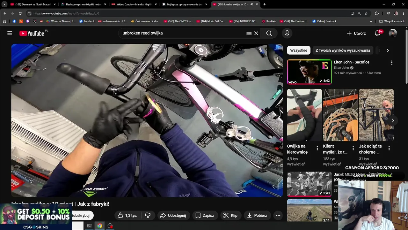Open Chrome from the taskbar
Screen dimensions: 408x230
coord(99,226)
